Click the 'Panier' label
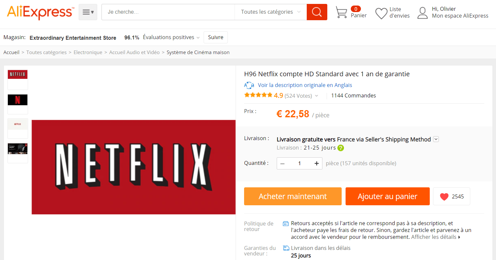The height and width of the screenshot is (260, 496). click(359, 16)
